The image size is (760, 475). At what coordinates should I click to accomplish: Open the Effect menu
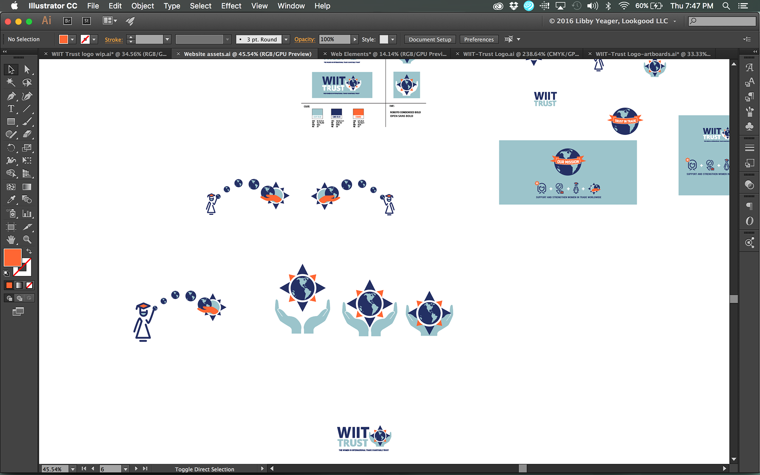pos(231,6)
